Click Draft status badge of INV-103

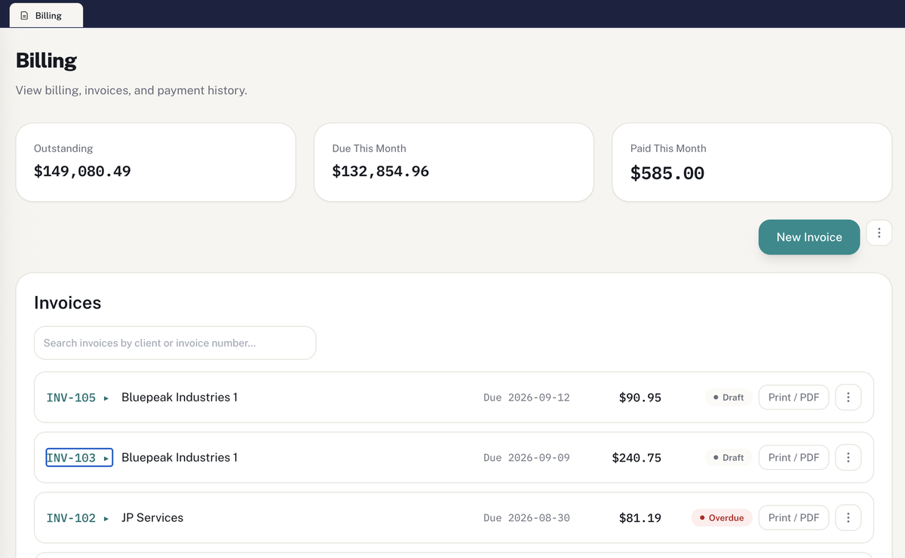pyautogui.click(x=729, y=458)
